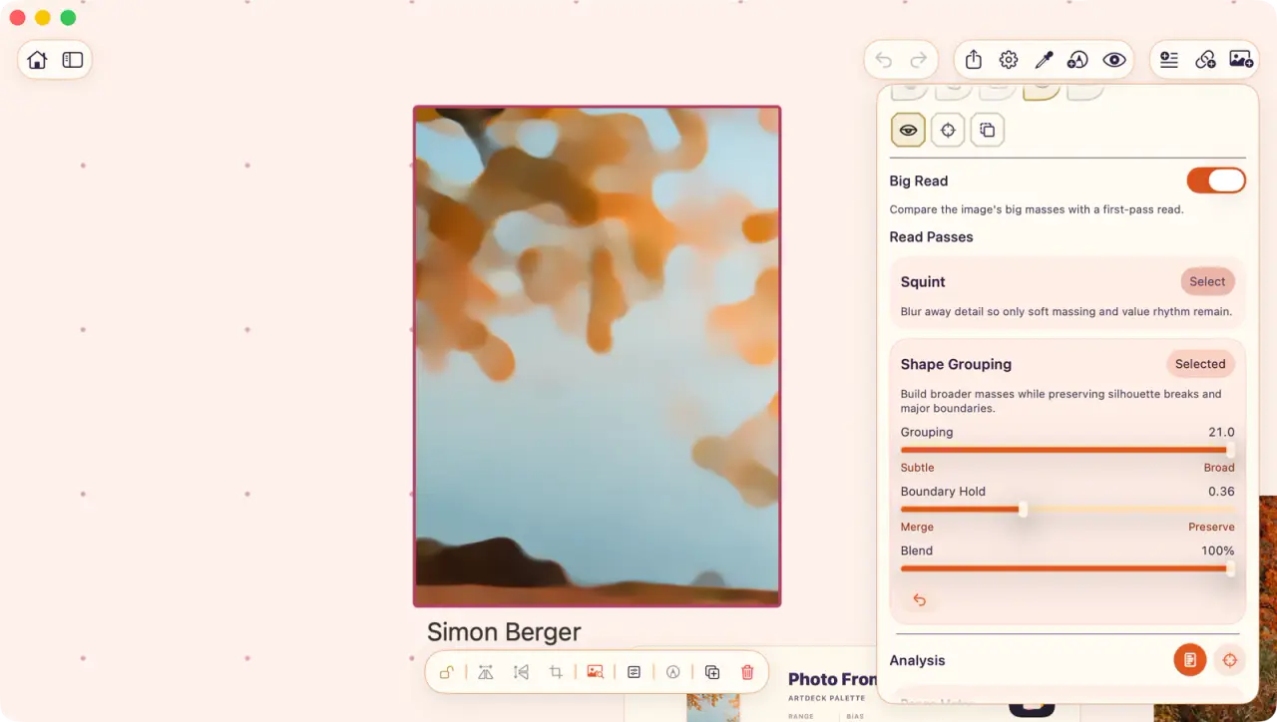The height and width of the screenshot is (722, 1277).
Task: Click the Blend value 100%
Action: [1218, 550]
